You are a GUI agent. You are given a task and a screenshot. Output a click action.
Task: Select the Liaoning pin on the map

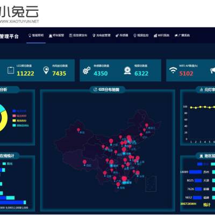coord(141,134)
